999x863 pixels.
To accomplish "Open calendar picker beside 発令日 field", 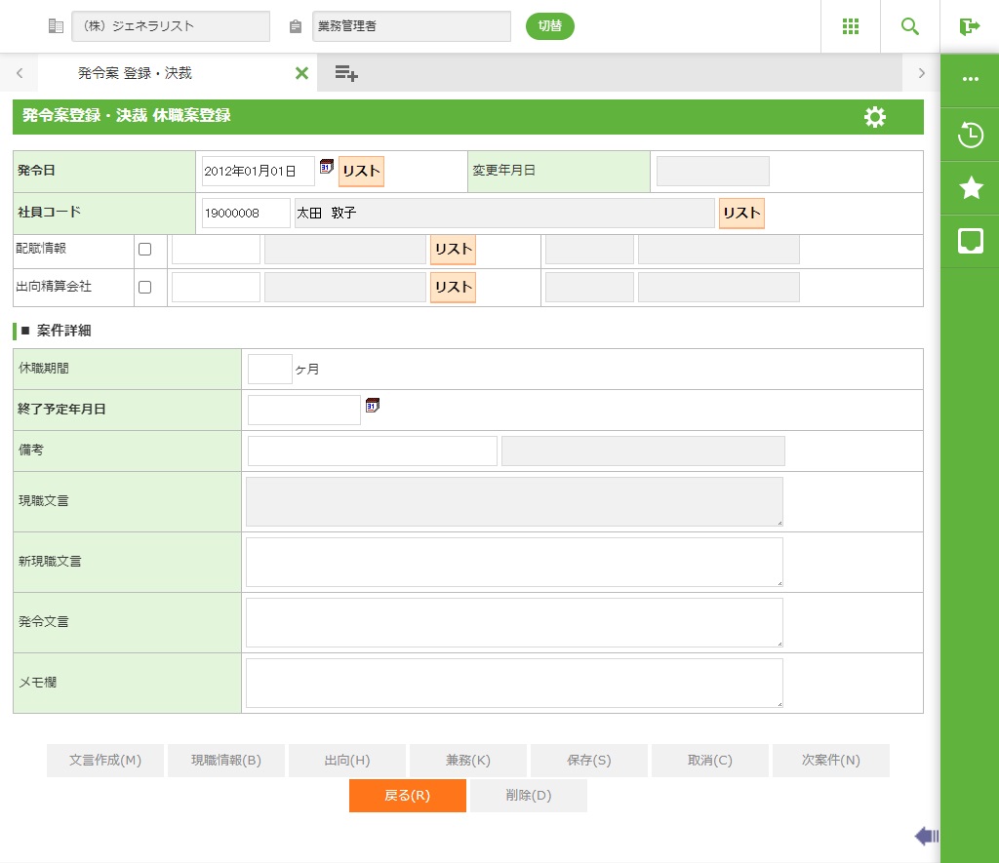I will [327, 167].
